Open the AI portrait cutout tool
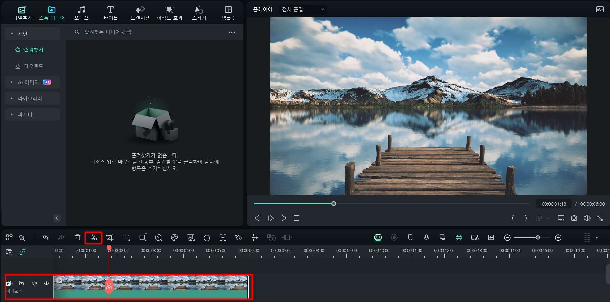This screenshot has height=302, width=610. [191, 238]
